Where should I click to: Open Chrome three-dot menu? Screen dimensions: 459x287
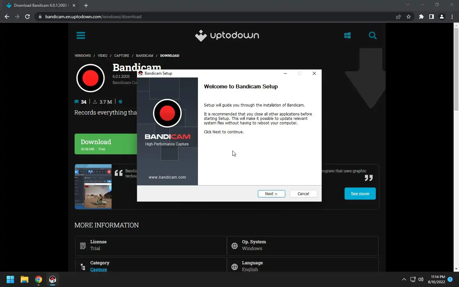[x=452, y=17]
